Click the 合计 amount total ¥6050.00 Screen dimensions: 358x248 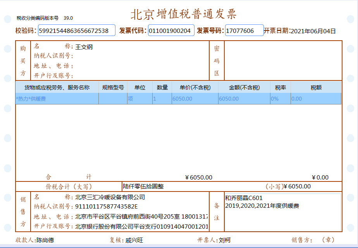pos(199,177)
